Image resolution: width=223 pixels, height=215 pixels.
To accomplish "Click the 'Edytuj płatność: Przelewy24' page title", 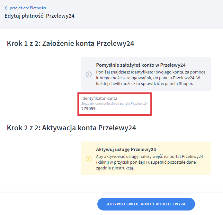I will [40, 16].
